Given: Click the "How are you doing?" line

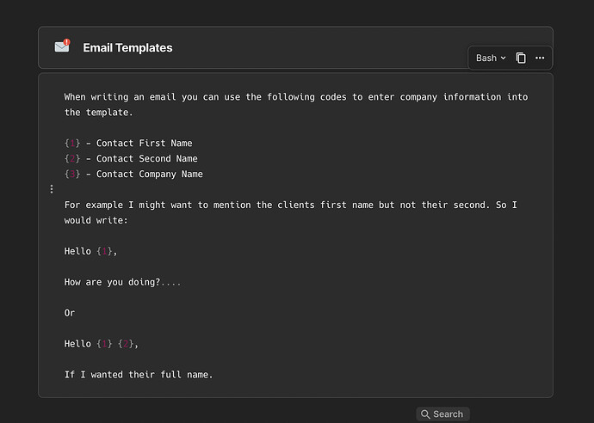Looking at the screenshot, I should [122, 282].
